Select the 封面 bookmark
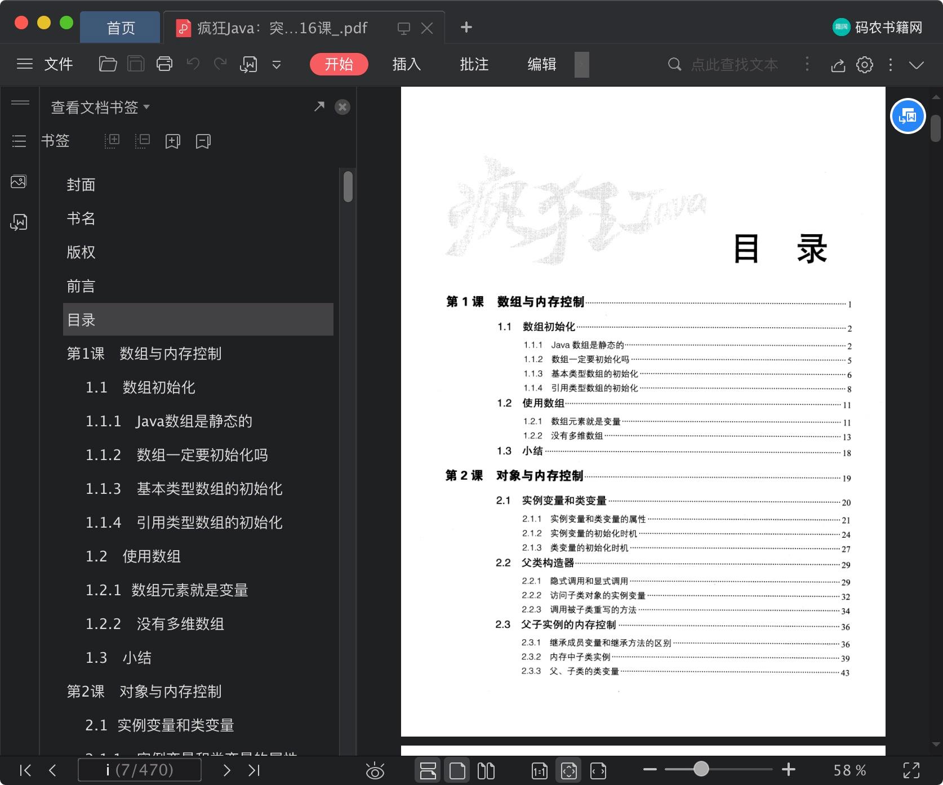The width and height of the screenshot is (943, 785). click(x=81, y=185)
